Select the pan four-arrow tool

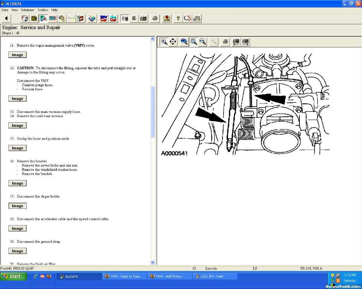[x=173, y=42]
